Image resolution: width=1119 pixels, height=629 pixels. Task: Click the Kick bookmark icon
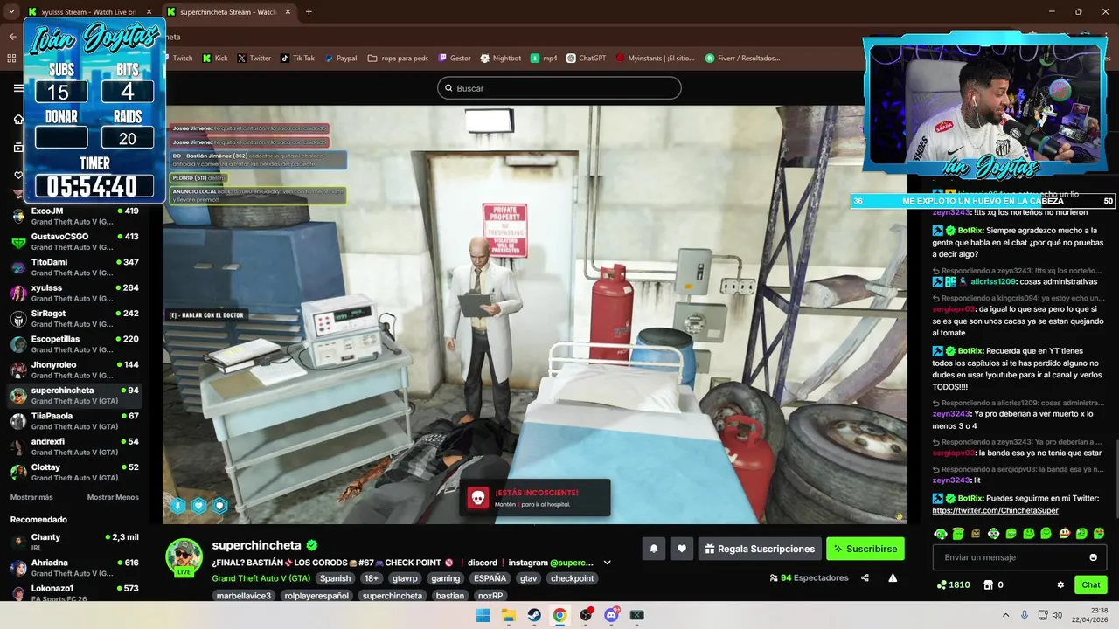coord(215,59)
